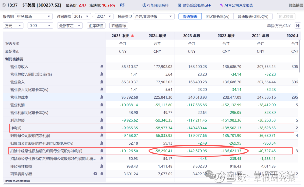
Task: Click chart icon for 非经常性损益 row
Action: coord(101,166)
